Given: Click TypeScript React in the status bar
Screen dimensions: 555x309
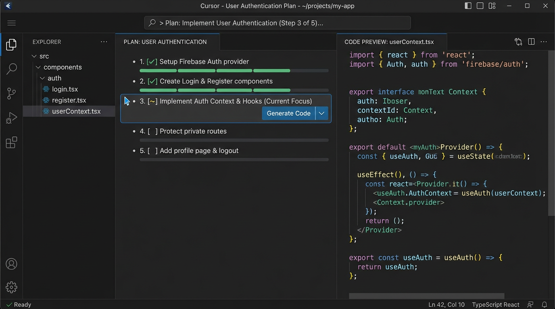Looking at the screenshot, I should click(495, 305).
